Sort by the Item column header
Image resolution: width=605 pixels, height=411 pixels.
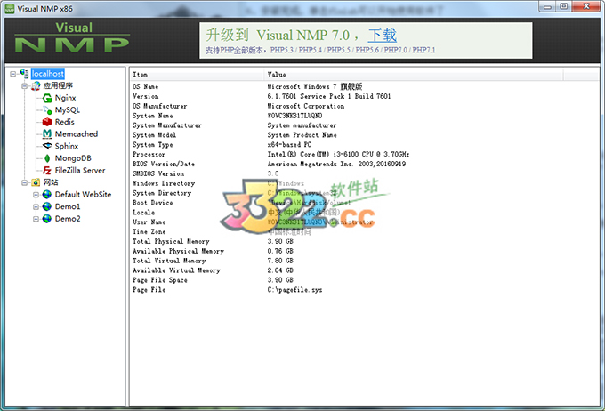tap(197, 75)
